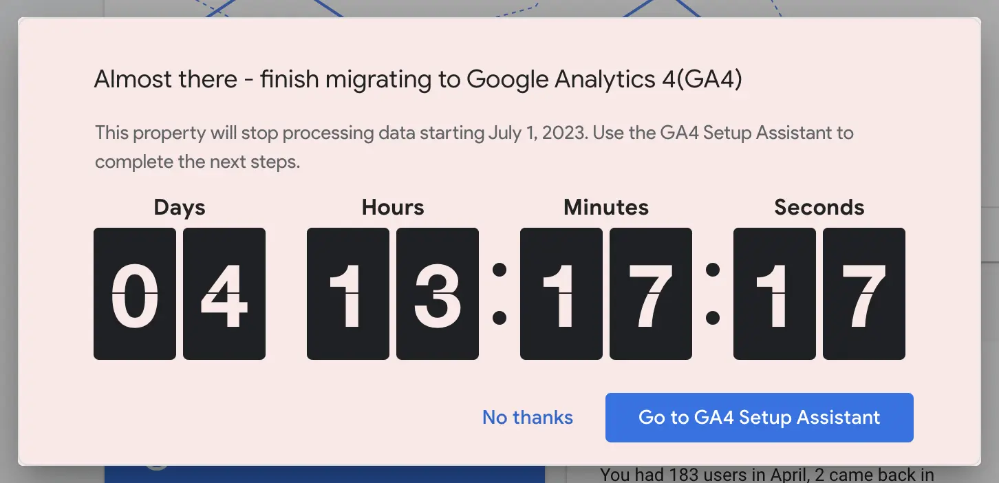Tap the "1" flip card under Seconds
This screenshot has height=483, width=999.
point(775,294)
